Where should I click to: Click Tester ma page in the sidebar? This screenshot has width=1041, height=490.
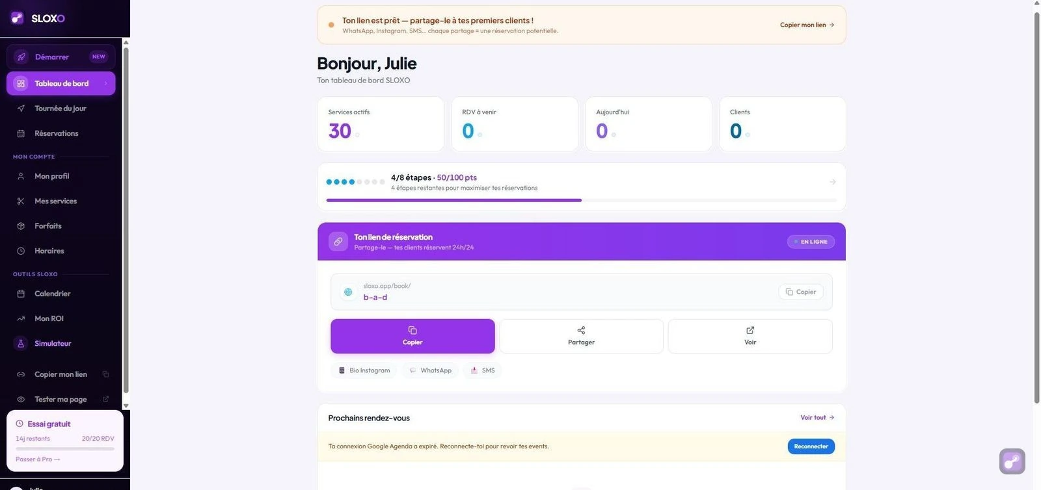[x=61, y=399]
